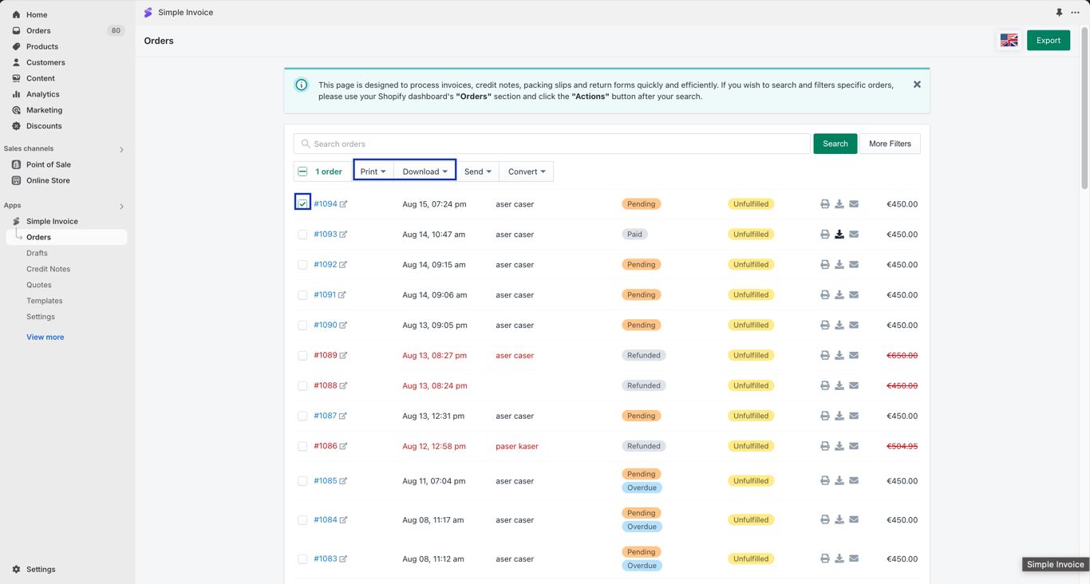The image size is (1090, 584).
Task: Uncheck the checkbox for order #1094
Action: click(302, 204)
